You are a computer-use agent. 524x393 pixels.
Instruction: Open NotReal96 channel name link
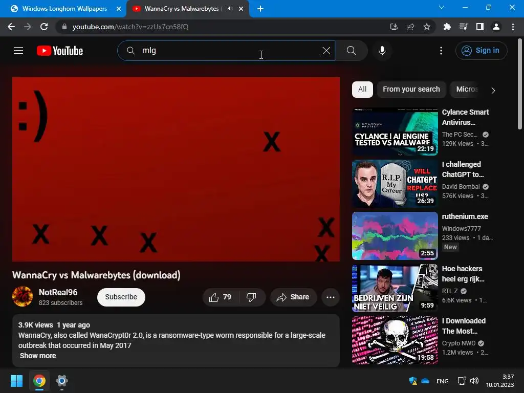pyautogui.click(x=58, y=292)
